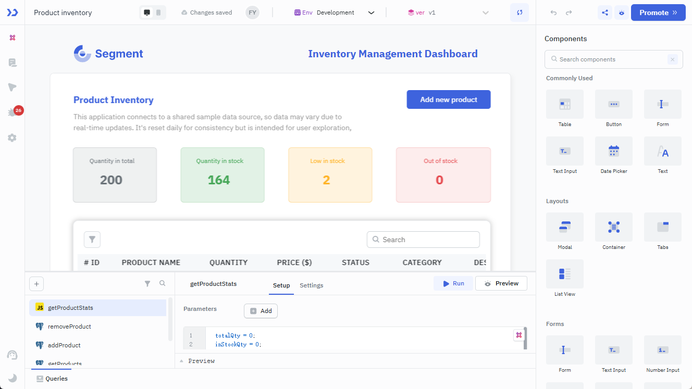The image size is (692, 389).
Task: Click the code editor helper icon
Action: pos(519,335)
